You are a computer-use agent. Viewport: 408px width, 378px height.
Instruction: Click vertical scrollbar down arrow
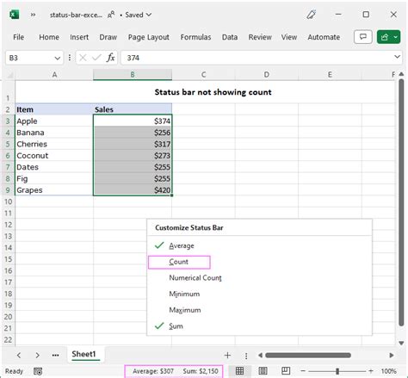[401, 343]
